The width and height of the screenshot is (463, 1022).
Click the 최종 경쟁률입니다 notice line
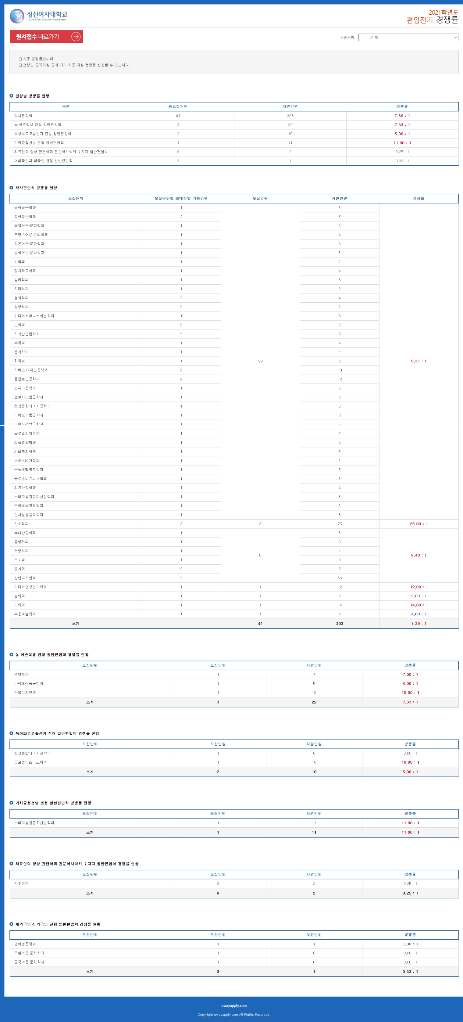coord(37,59)
